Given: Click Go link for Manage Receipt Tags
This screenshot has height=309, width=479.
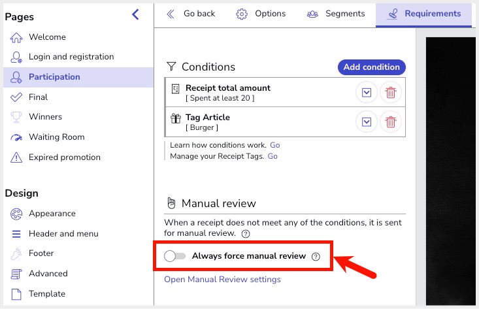Looking at the screenshot, I should pos(273,156).
